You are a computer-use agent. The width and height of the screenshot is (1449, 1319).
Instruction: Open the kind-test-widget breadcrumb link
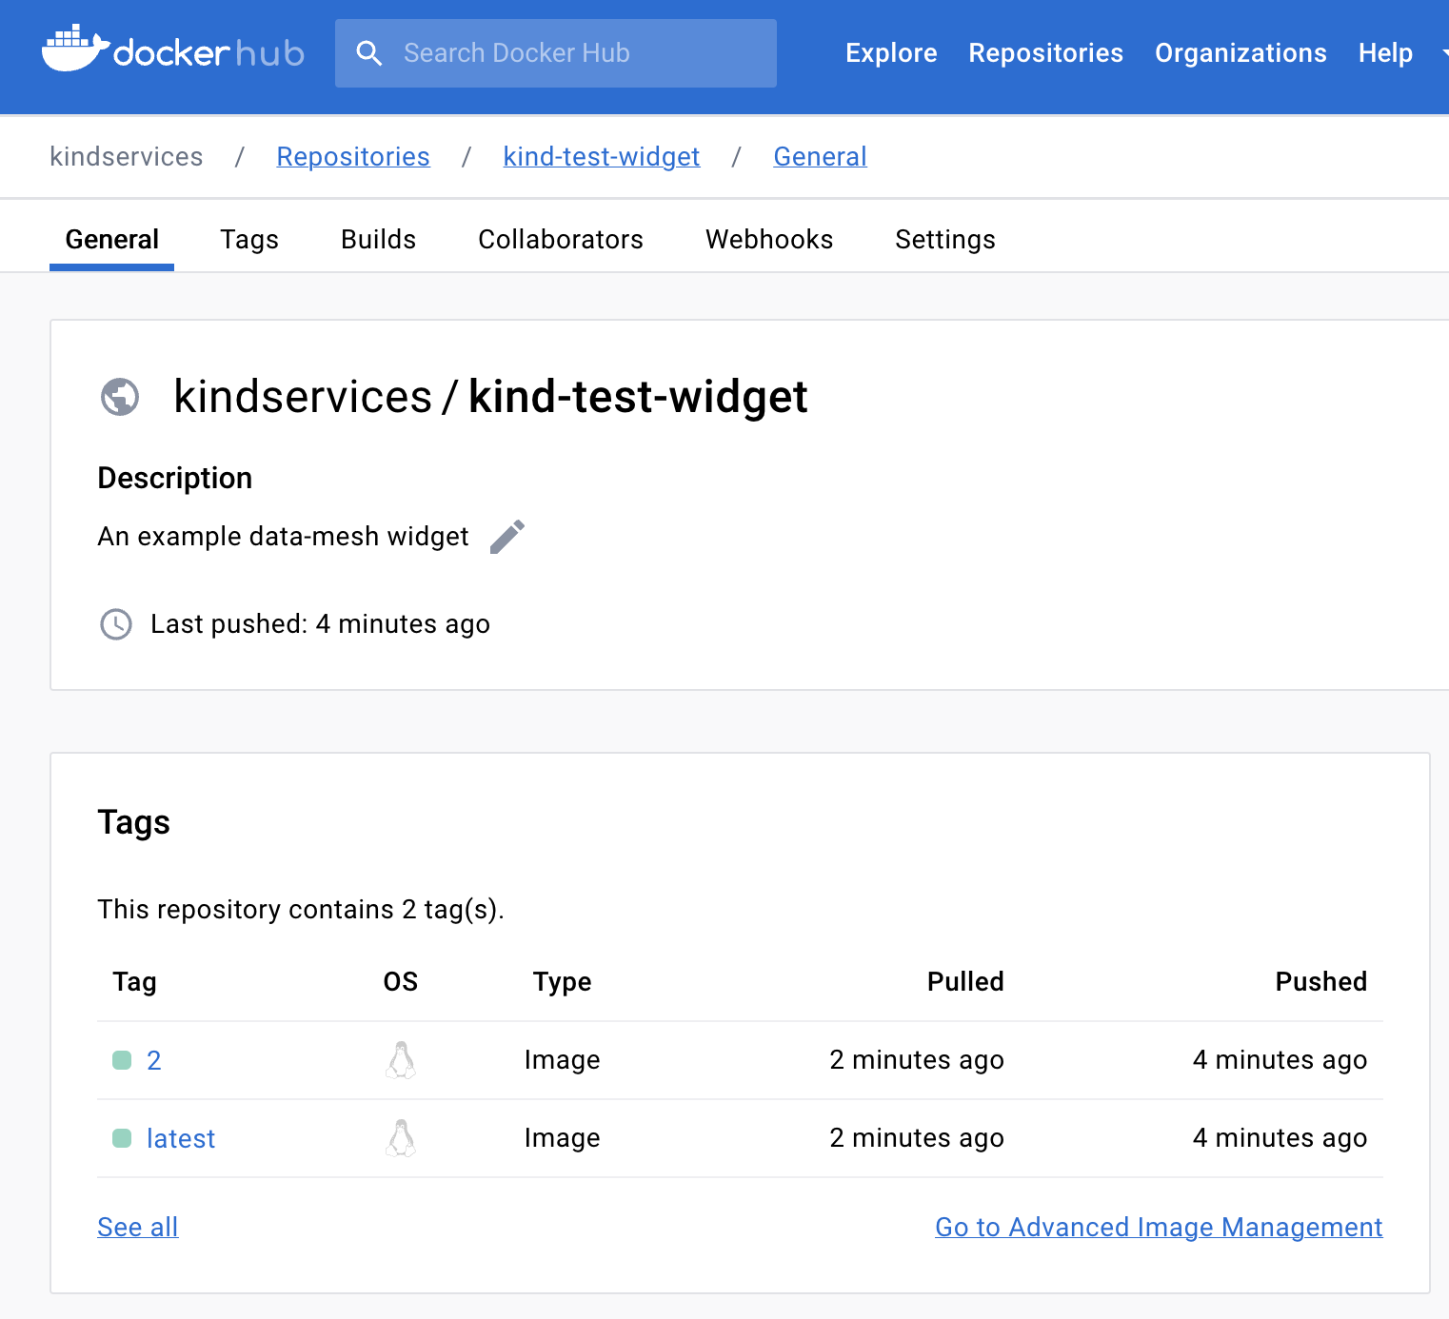point(601,157)
